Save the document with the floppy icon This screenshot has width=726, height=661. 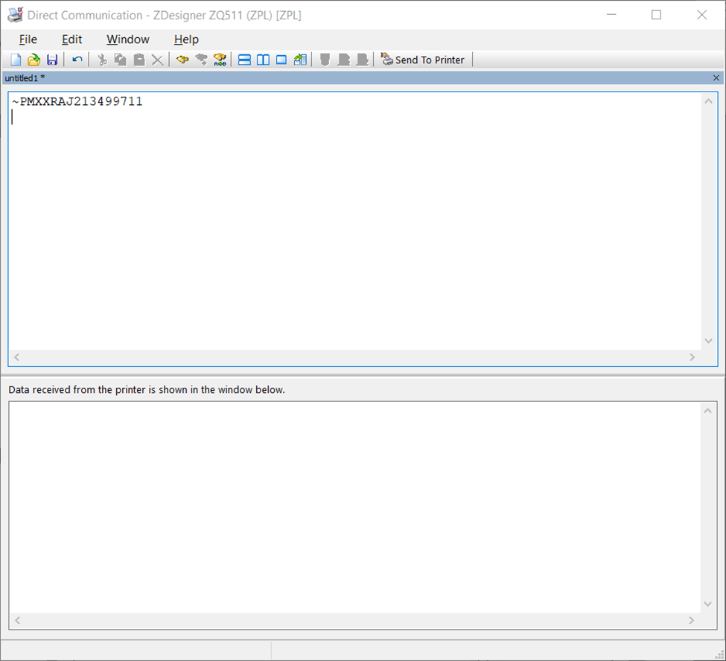(52, 60)
